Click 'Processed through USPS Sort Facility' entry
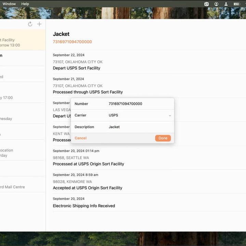Viewport: 246px width, 246px height. pyautogui.click(x=88, y=92)
